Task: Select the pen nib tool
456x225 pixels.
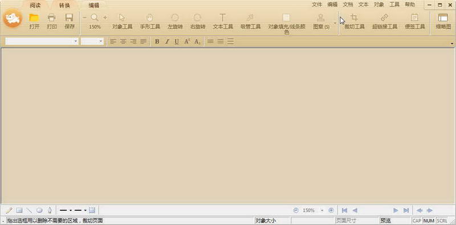Action: click(50, 210)
